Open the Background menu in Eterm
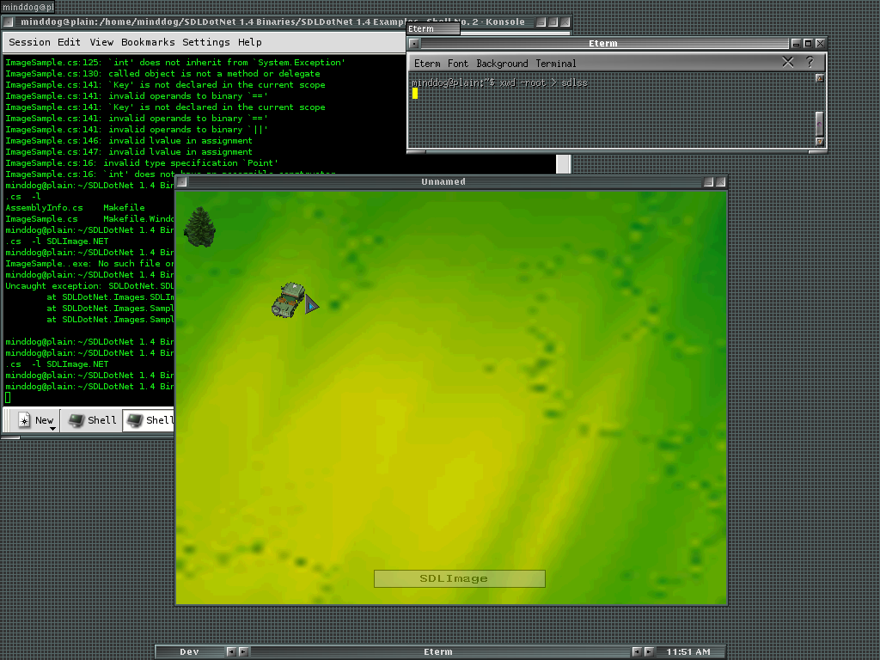 502,64
